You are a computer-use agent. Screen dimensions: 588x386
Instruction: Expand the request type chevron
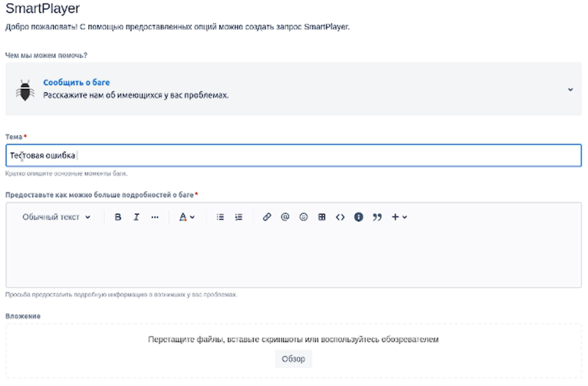[570, 89]
